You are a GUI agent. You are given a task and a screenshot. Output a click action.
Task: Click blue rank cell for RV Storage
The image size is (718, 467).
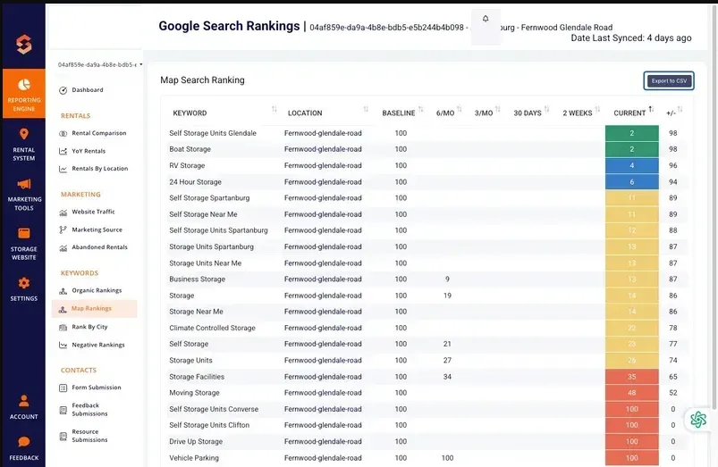tap(632, 165)
